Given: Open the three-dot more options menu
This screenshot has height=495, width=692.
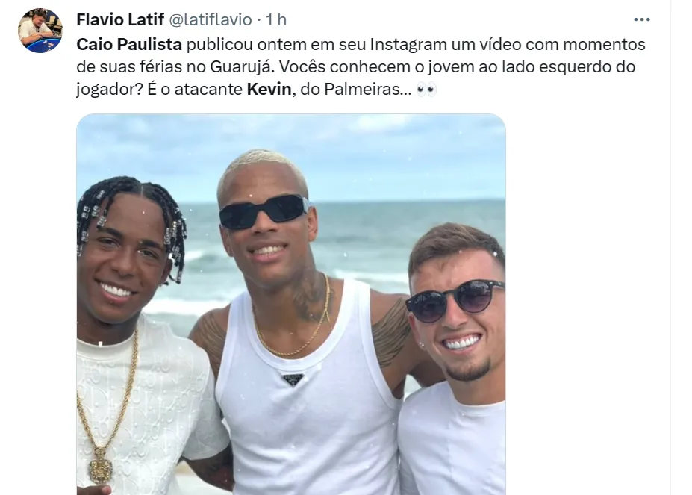Looking at the screenshot, I should click(x=642, y=19).
